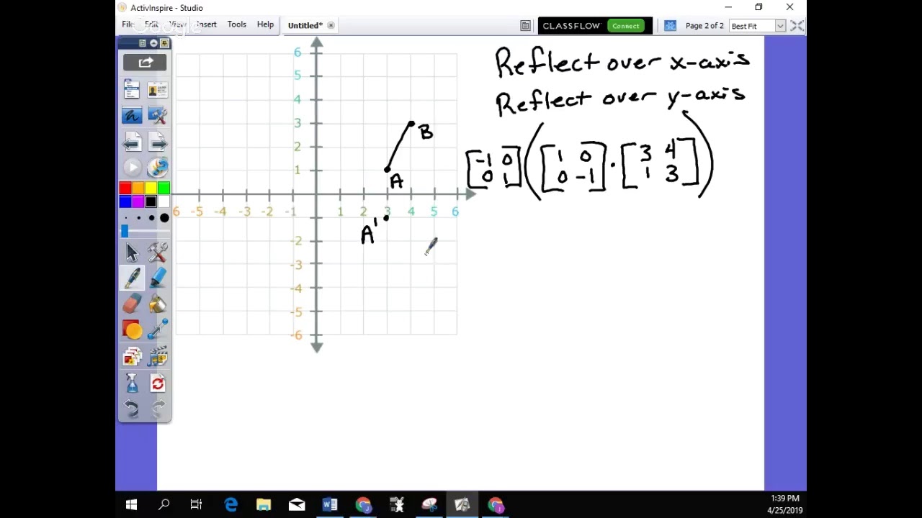Activate the Select arrow cursor tool

pos(132,252)
